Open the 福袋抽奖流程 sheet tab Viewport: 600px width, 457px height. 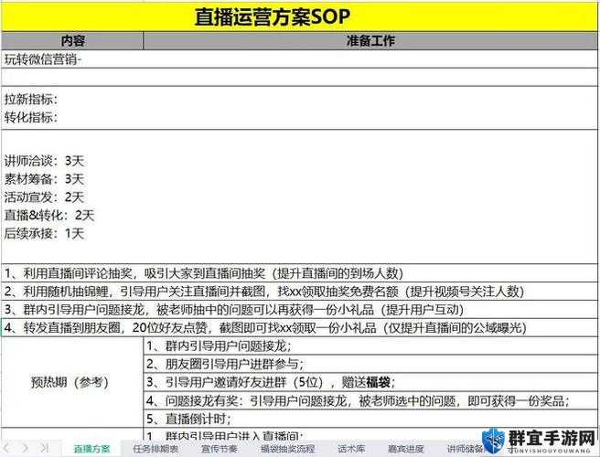point(287,449)
